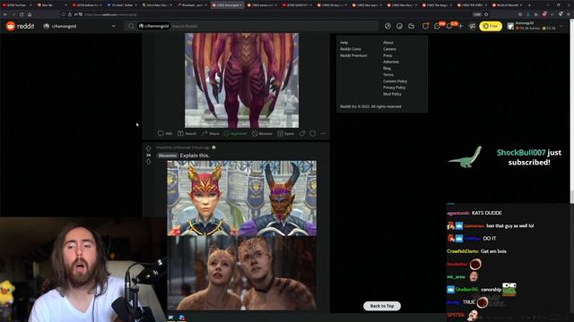The image size is (574, 322).
Task: Mark the dragon post as Spam
Action: 285,133
